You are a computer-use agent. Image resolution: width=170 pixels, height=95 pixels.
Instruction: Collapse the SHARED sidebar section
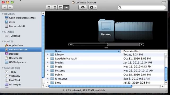tap(3, 32)
